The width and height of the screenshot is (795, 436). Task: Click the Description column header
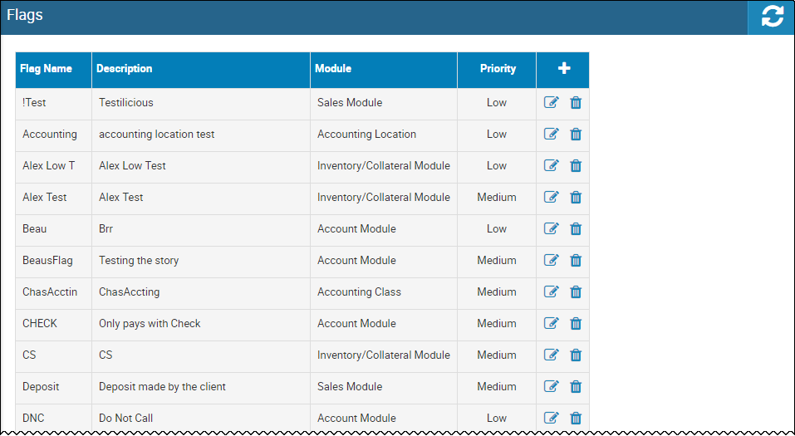pyautogui.click(x=125, y=68)
